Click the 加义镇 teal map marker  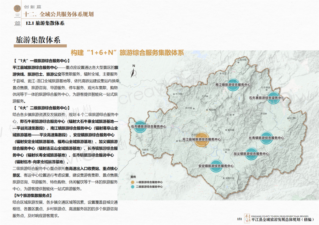click(252, 153)
